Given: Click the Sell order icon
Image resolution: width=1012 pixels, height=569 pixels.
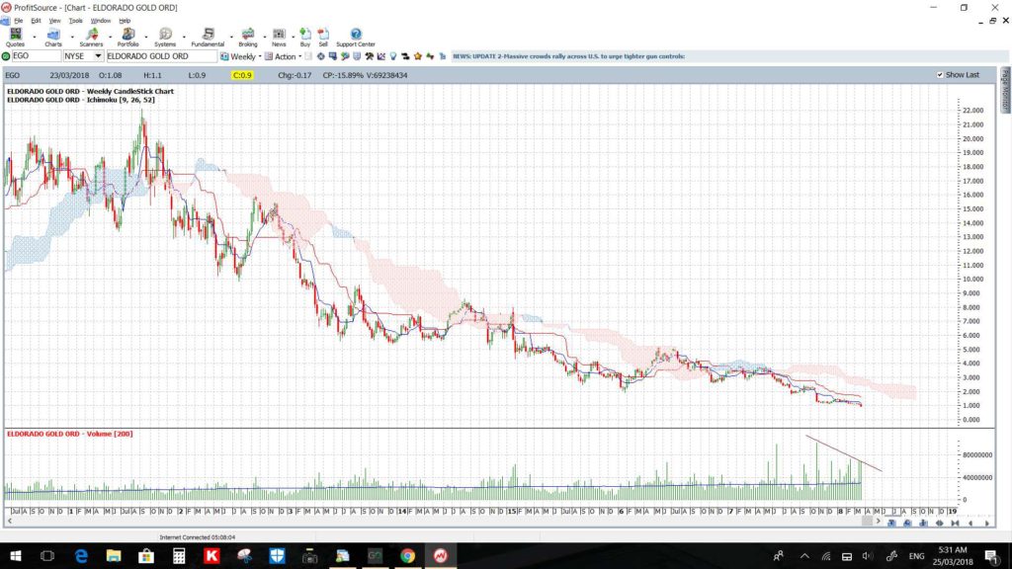Looking at the screenshot, I should pyautogui.click(x=323, y=34).
